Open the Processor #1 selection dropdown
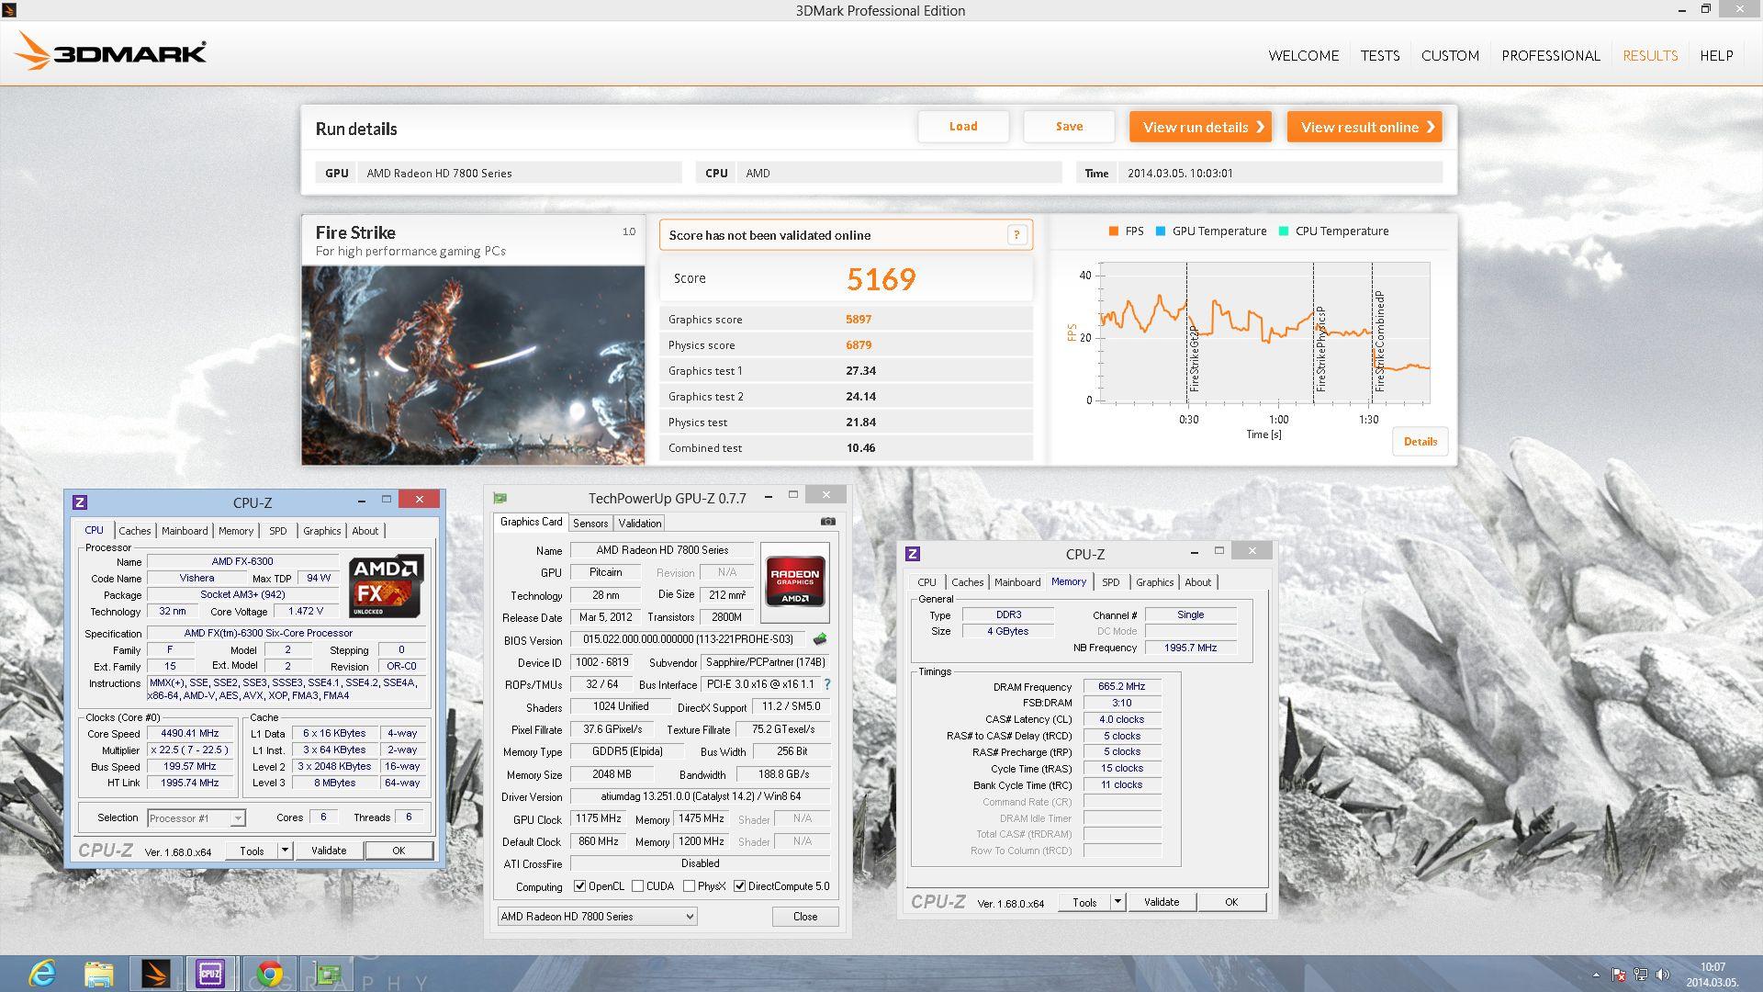Image resolution: width=1763 pixels, height=992 pixels. pyautogui.click(x=196, y=818)
